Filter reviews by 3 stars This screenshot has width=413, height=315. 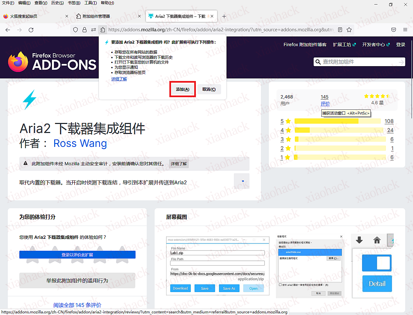point(286,139)
